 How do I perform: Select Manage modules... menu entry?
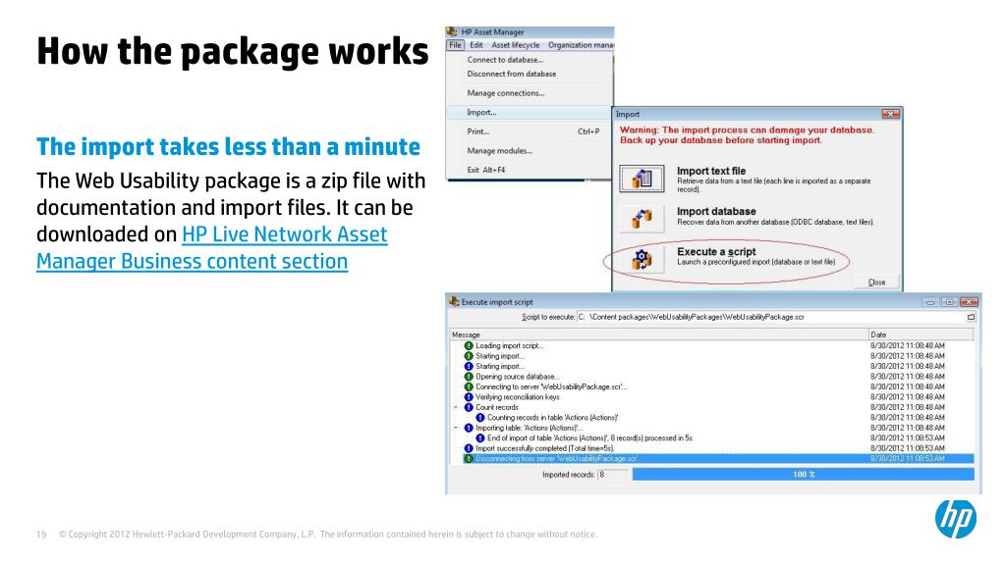499,150
